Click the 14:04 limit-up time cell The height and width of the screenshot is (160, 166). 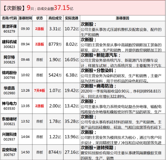tap(25, 137)
